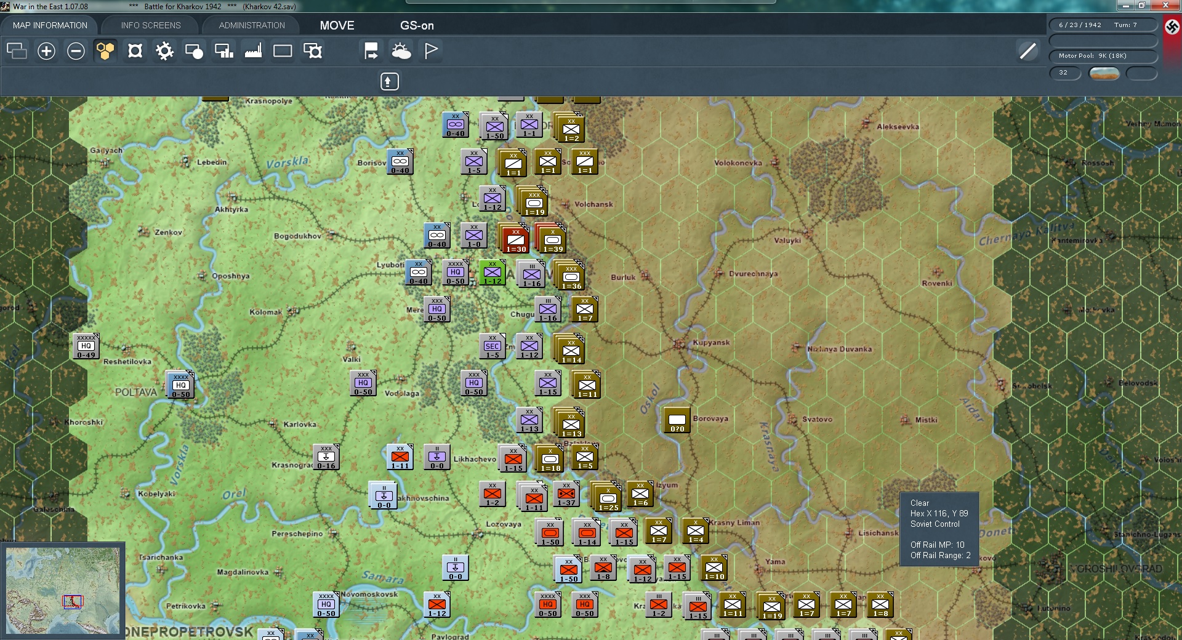Select the red Soviet 1=30 unit counter
Image resolution: width=1182 pixels, height=640 pixels.
click(516, 240)
